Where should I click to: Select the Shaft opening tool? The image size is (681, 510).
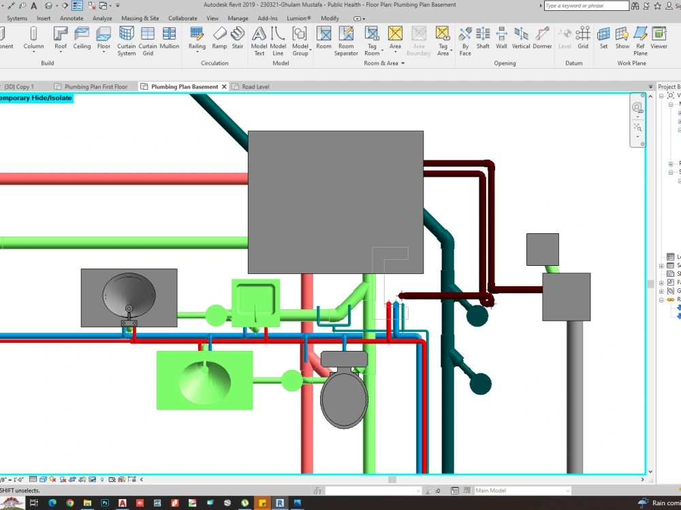tap(483, 38)
